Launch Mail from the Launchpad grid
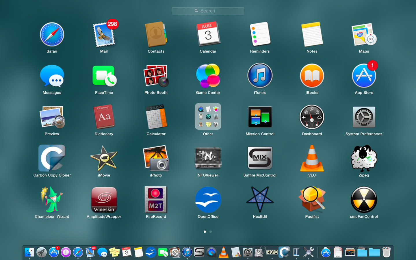The image size is (416, 260). coord(104,35)
